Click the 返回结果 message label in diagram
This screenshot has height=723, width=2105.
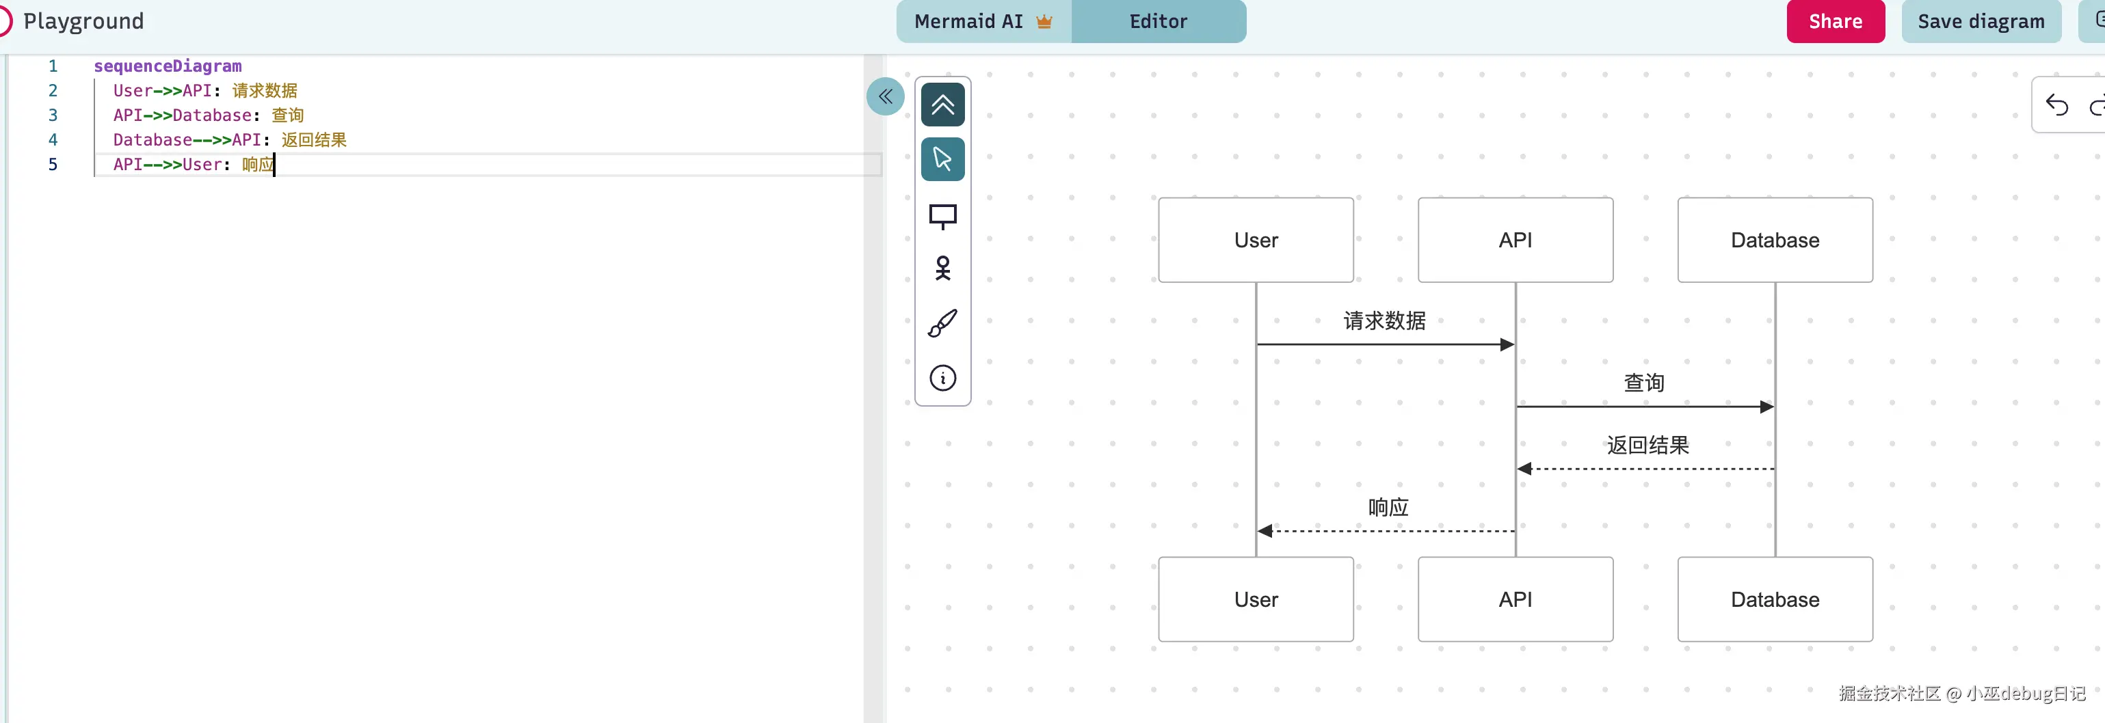coord(1647,446)
